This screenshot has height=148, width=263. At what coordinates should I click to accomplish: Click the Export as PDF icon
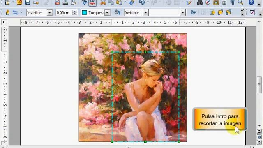point(58,2)
